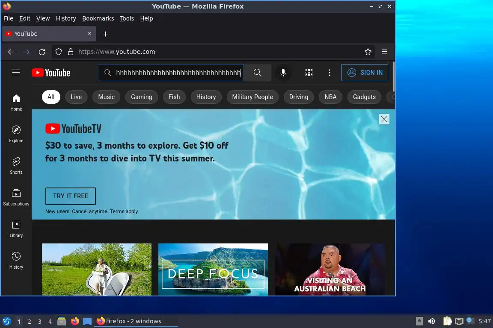The height and width of the screenshot is (328, 493).
Task: Open the Tools menu
Action: 127,18
